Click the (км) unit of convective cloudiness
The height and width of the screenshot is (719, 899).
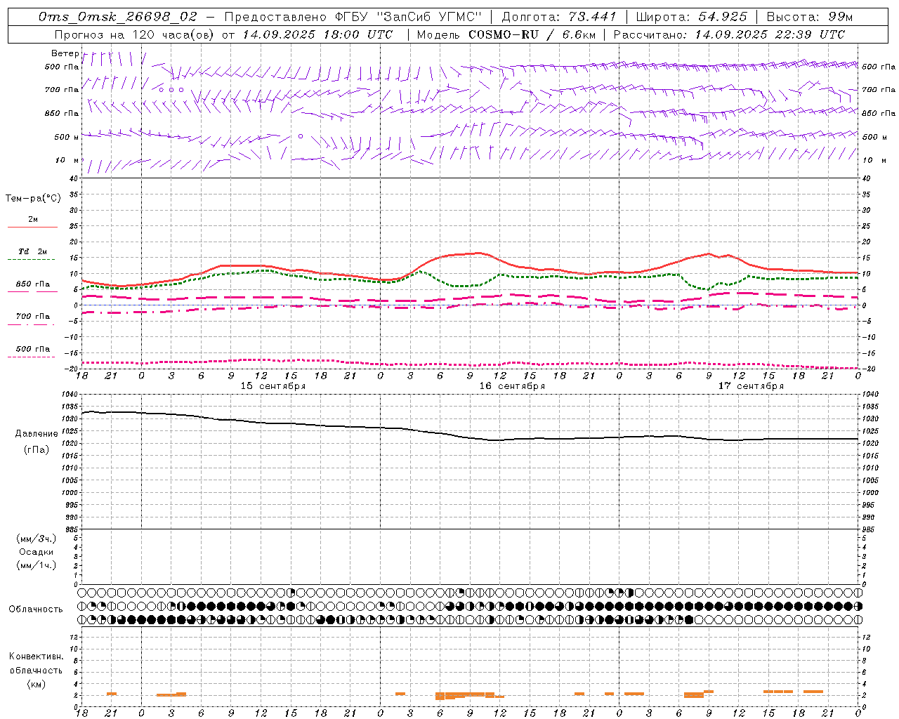click(x=37, y=684)
